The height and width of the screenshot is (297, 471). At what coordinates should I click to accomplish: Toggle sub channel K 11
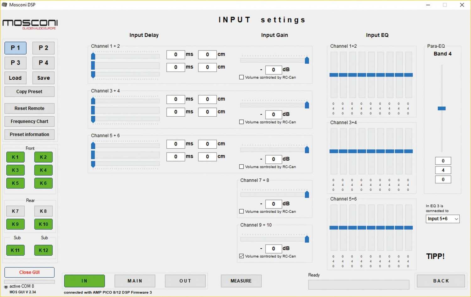pos(15,250)
